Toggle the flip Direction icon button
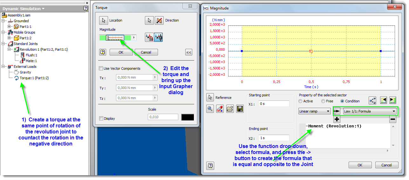The width and height of the screenshot is (409, 180). (159, 21)
